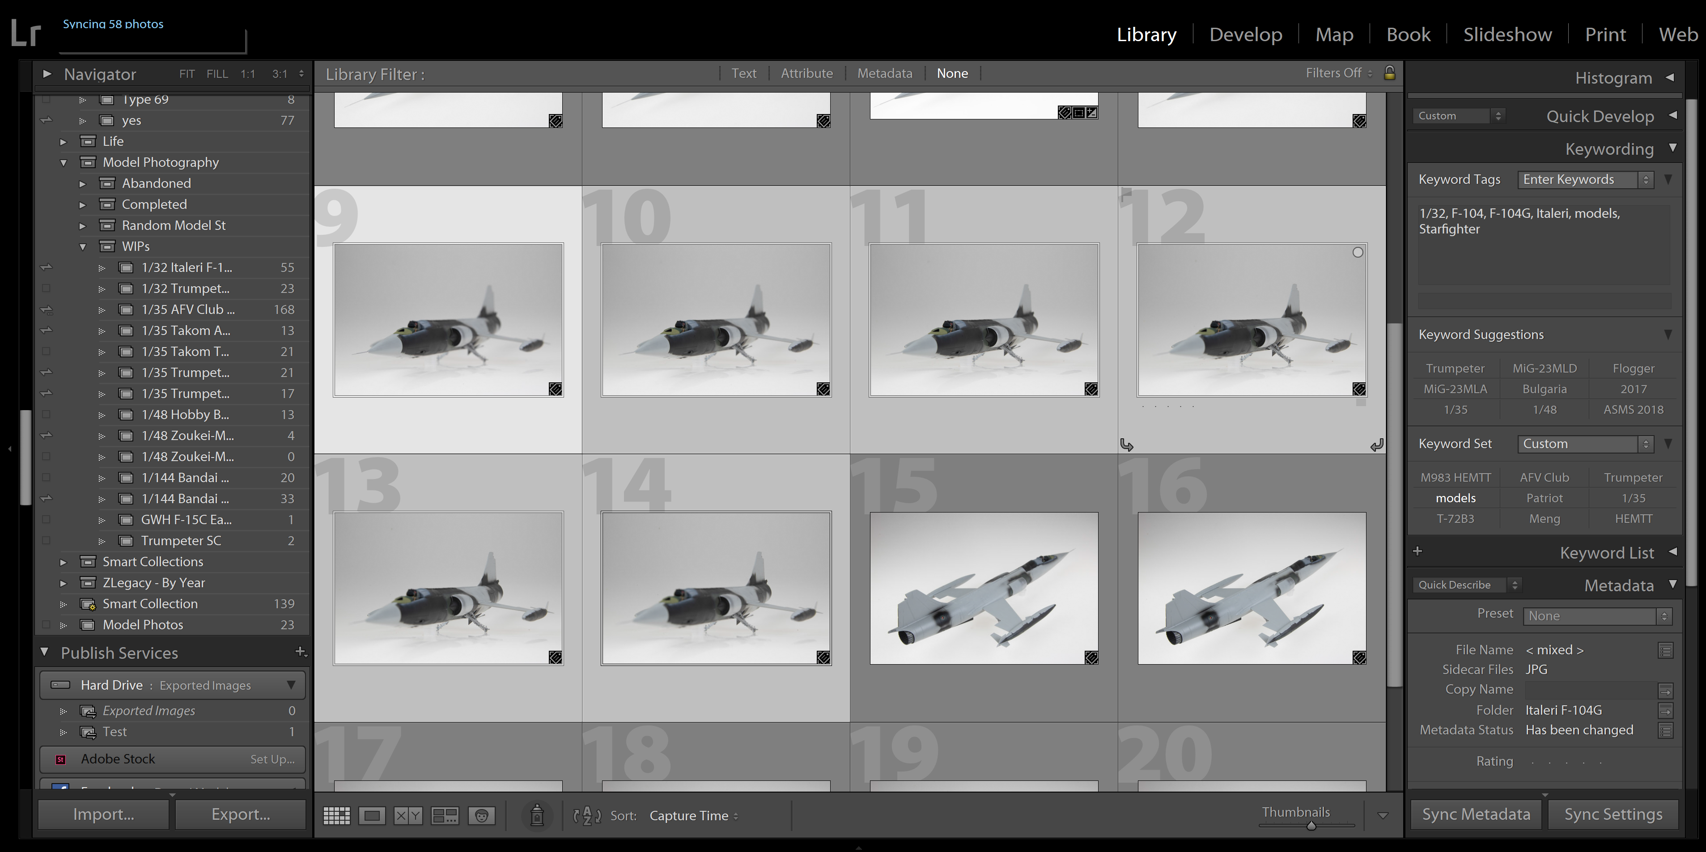Open the Keyword Set Custom dropdown

point(1585,444)
